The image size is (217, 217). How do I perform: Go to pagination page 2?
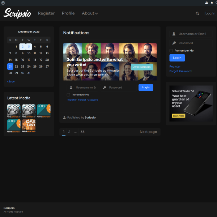point(69,132)
